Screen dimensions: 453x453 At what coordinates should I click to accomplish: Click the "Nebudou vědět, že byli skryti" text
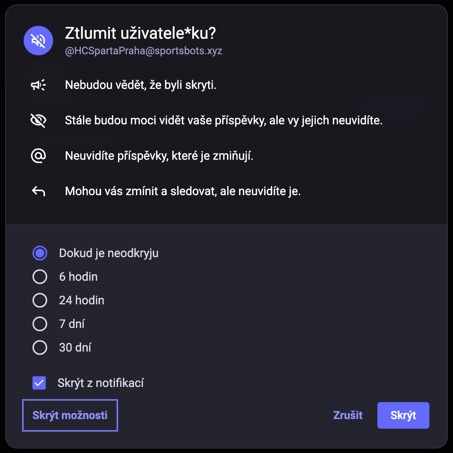[x=141, y=85]
